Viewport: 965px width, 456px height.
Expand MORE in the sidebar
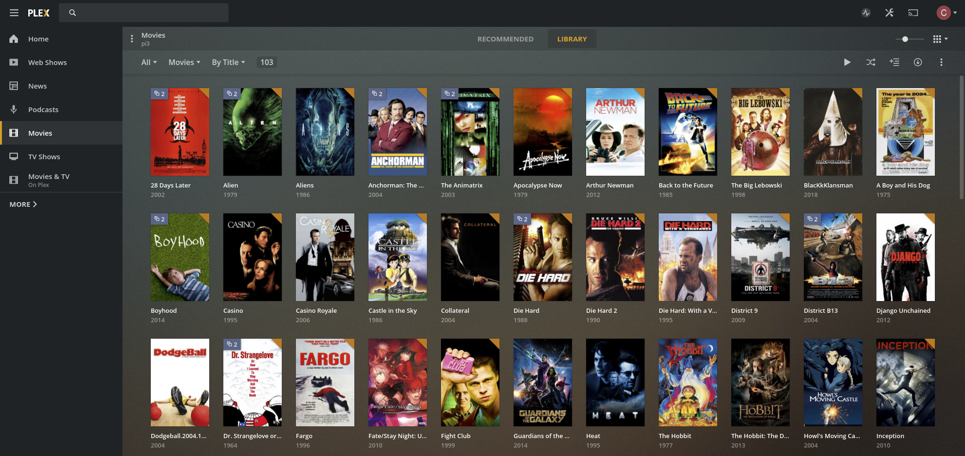point(23,204)
